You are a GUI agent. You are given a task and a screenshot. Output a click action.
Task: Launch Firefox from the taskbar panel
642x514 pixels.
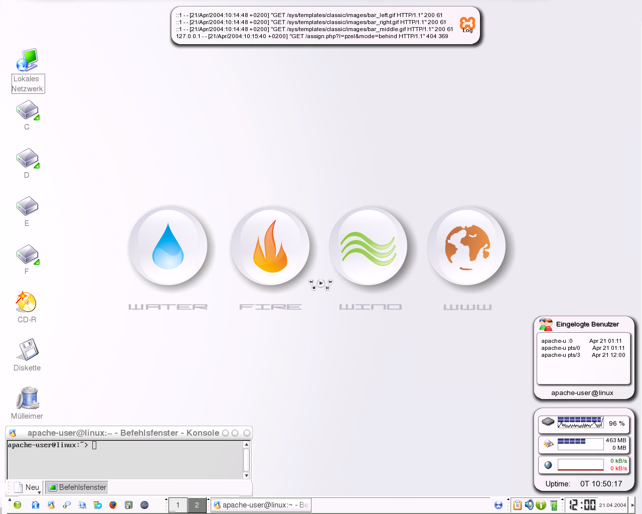click(113, 505)
